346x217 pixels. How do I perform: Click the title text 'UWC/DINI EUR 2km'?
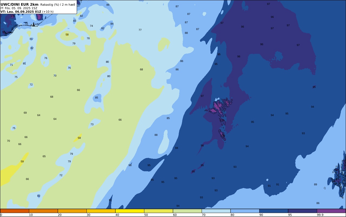[x=19, y=5]
